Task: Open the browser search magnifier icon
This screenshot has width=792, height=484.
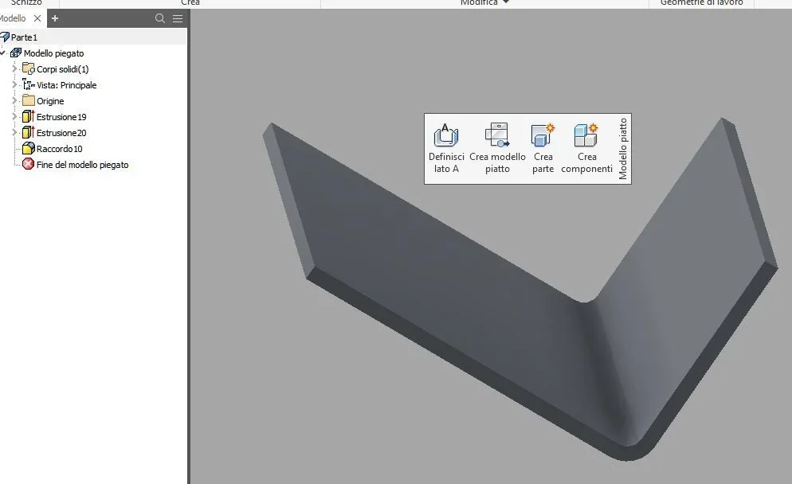Action: (x=160, y=18)
